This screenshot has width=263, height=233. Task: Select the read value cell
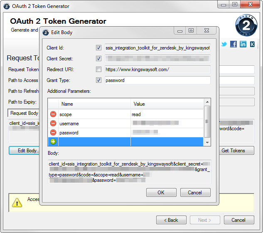(x=167, y=114)
